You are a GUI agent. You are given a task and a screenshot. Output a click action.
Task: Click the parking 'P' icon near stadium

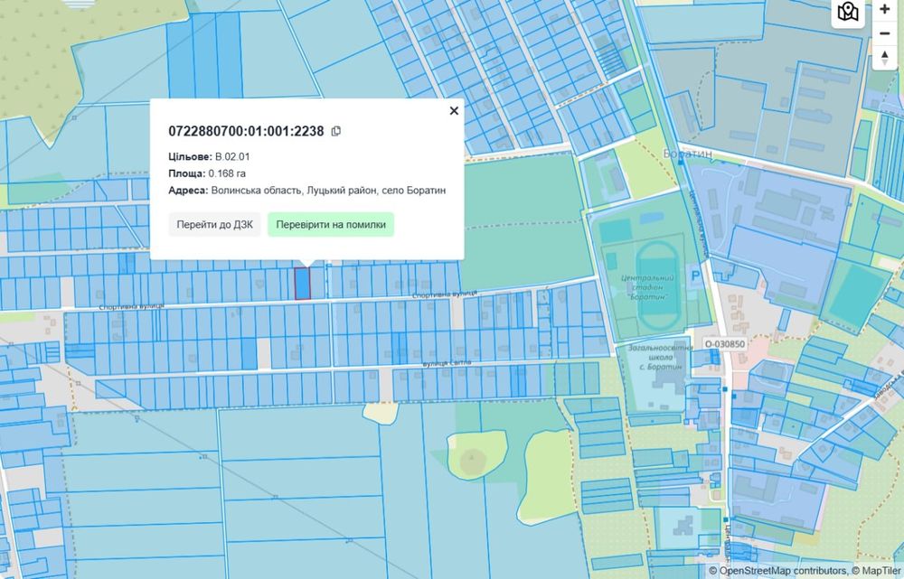(695, 276)
